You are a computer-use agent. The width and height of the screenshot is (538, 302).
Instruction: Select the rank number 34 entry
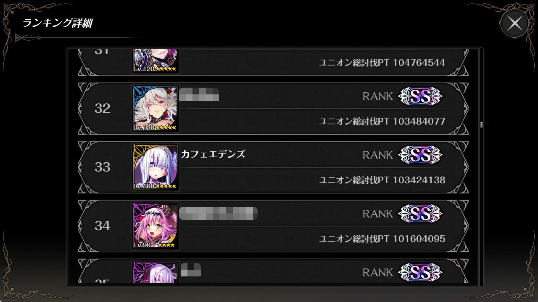pos(103,226)
